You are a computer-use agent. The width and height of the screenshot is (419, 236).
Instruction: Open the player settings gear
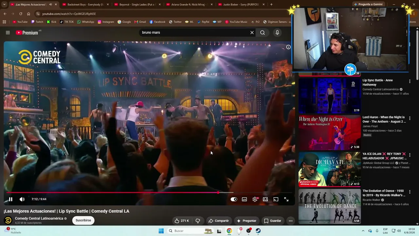click(255, 199)
